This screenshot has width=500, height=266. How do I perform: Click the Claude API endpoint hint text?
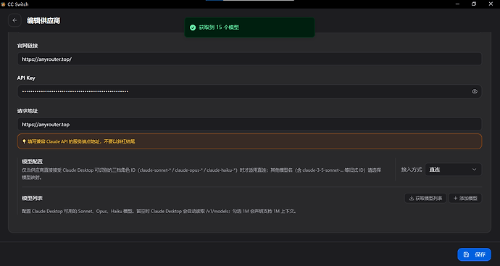[81, 141]
